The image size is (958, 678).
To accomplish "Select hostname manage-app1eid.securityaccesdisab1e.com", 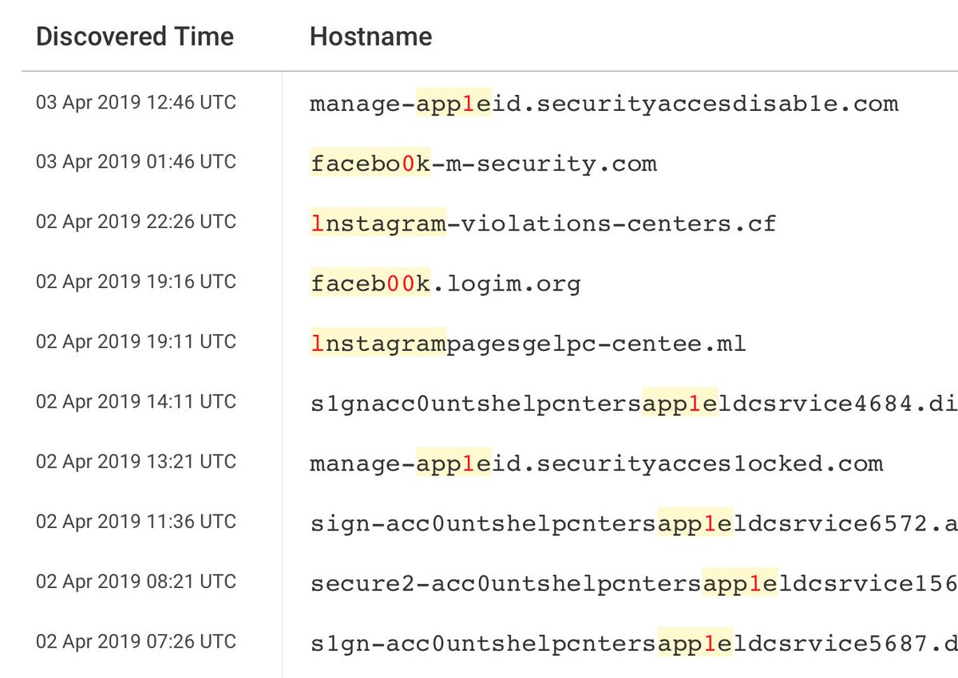I will 604,104.
